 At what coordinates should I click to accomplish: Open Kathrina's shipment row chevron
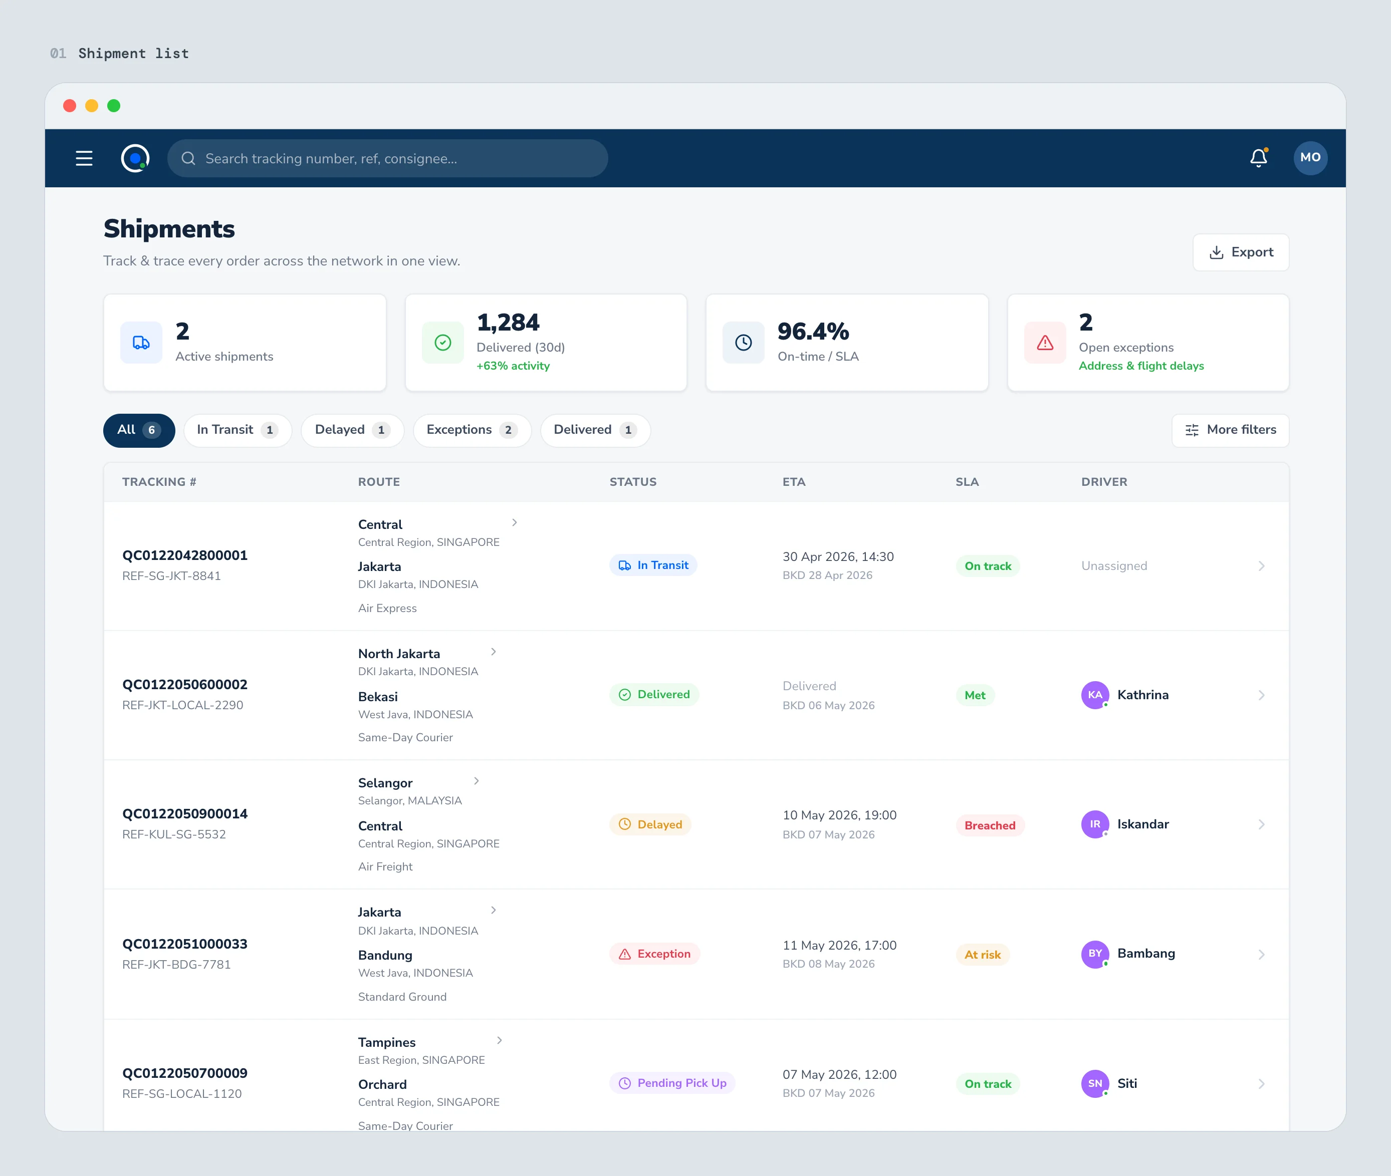pos(1261,695)
